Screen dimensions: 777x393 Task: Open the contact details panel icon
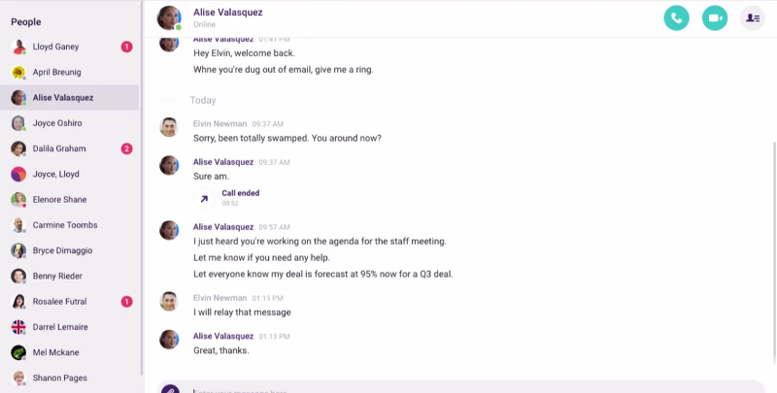click(x=752, y=18)
